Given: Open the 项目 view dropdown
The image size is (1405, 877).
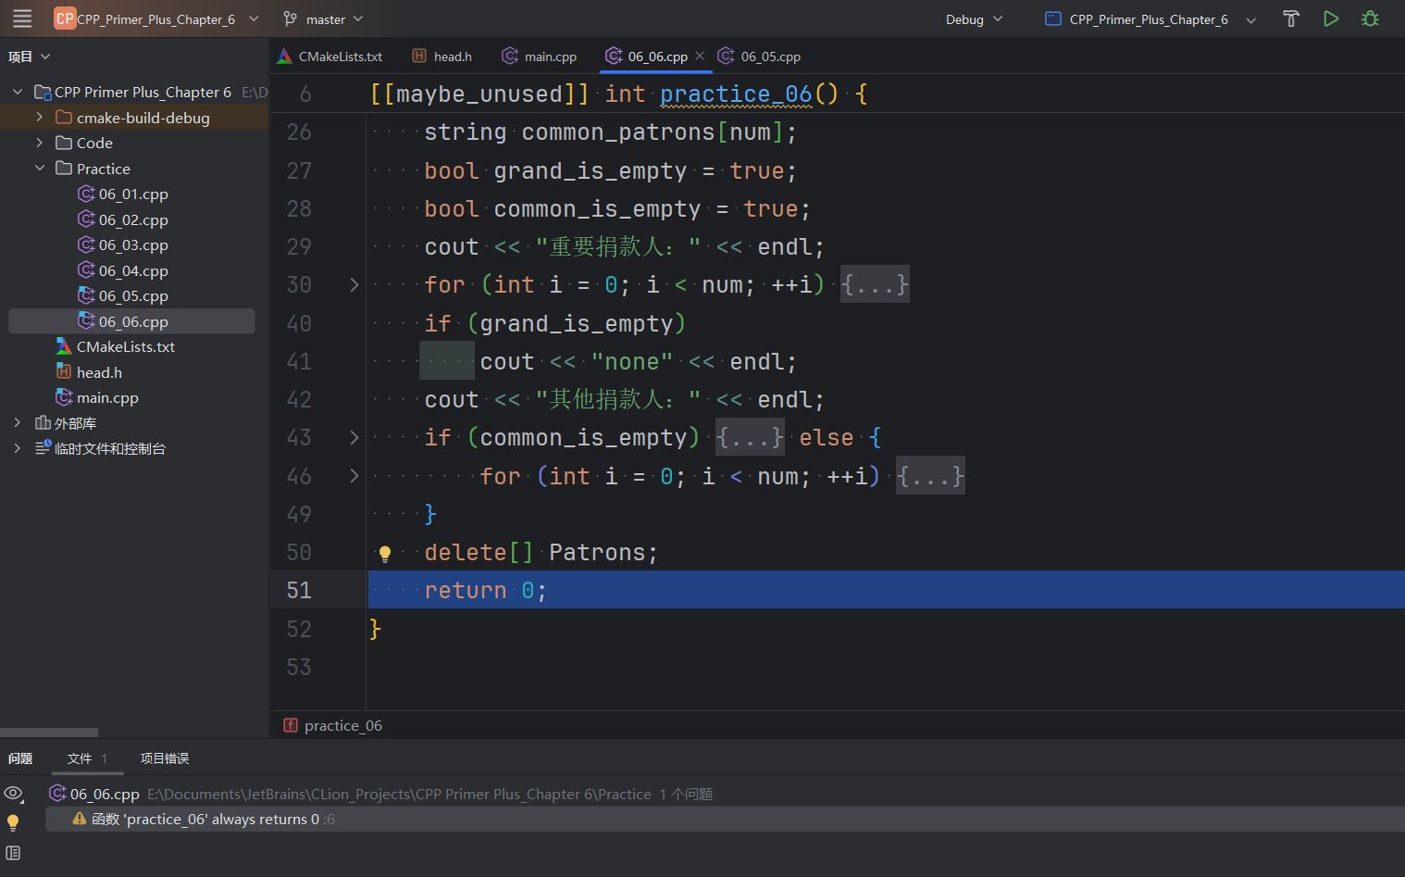Looking at the screenshot, I should point(29,56).
